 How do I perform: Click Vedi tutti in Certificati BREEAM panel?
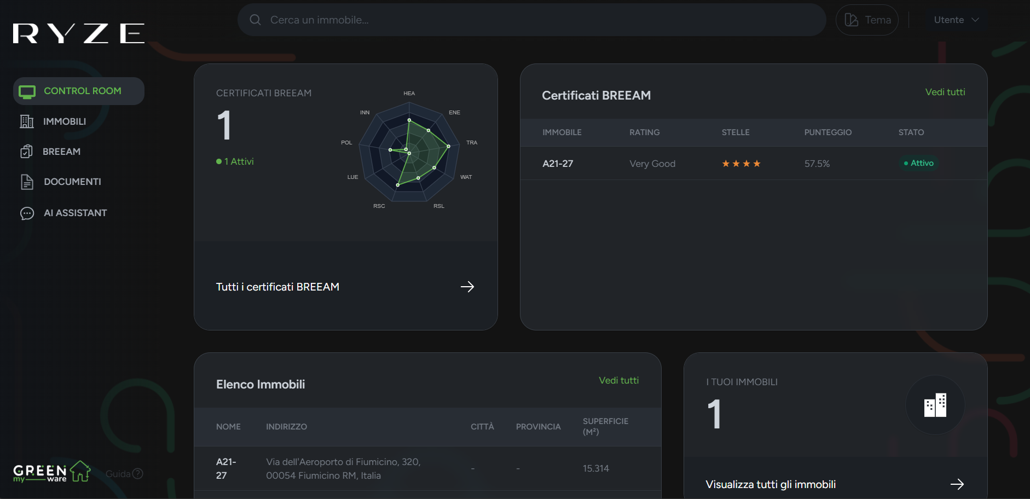click(x=945, y=92)
